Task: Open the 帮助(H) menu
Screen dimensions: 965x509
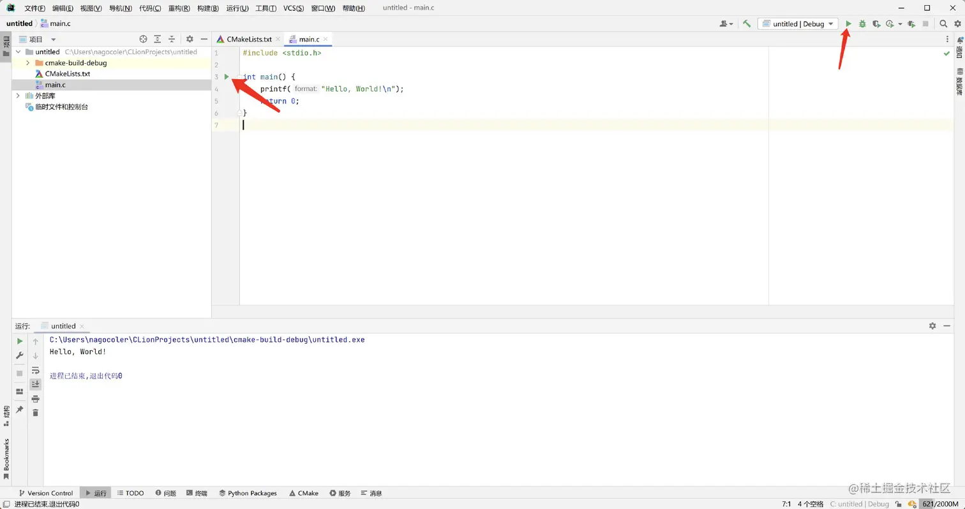Action: [x=354, y=8]
